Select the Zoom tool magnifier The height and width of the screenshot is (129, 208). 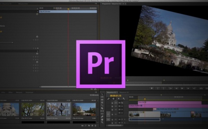[102, 122]
